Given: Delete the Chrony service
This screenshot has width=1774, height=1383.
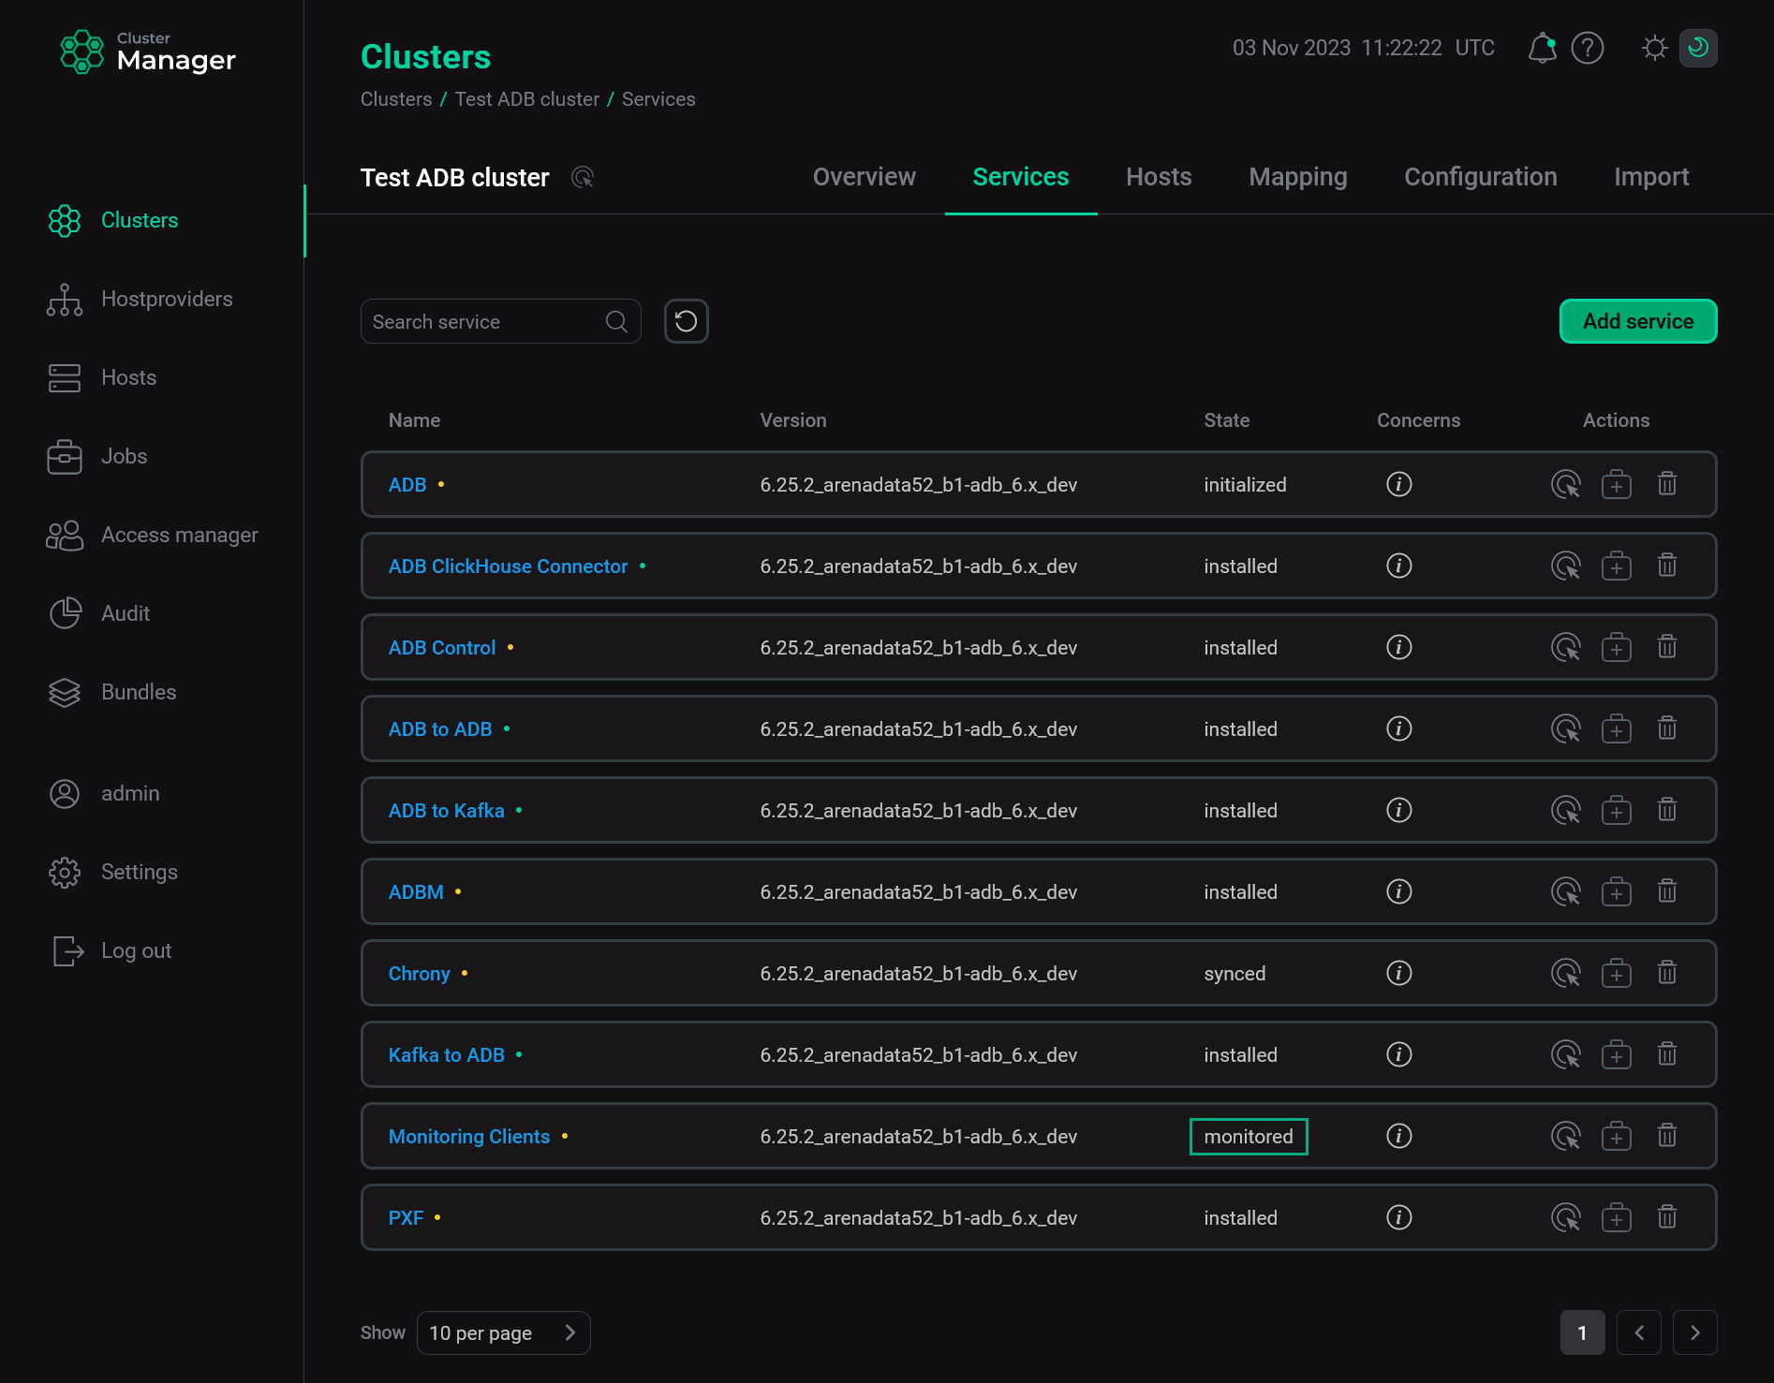Looking at the screenshot, I should click(x=1667, y=973).
